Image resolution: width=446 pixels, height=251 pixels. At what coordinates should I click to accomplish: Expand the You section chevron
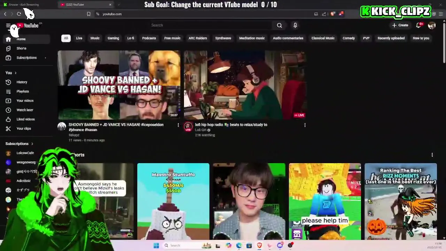pos(15,73)
